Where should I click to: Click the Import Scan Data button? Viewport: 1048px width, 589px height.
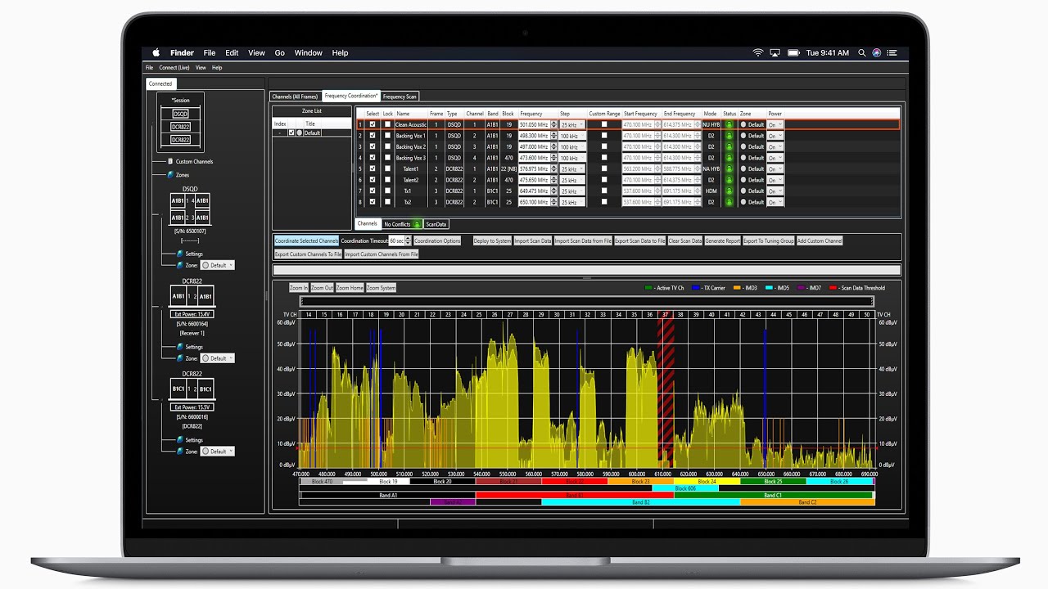[533, 241]
